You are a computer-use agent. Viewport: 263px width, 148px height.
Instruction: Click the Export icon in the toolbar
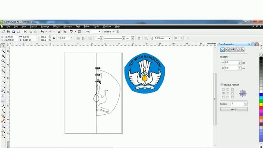click(65, 32)
